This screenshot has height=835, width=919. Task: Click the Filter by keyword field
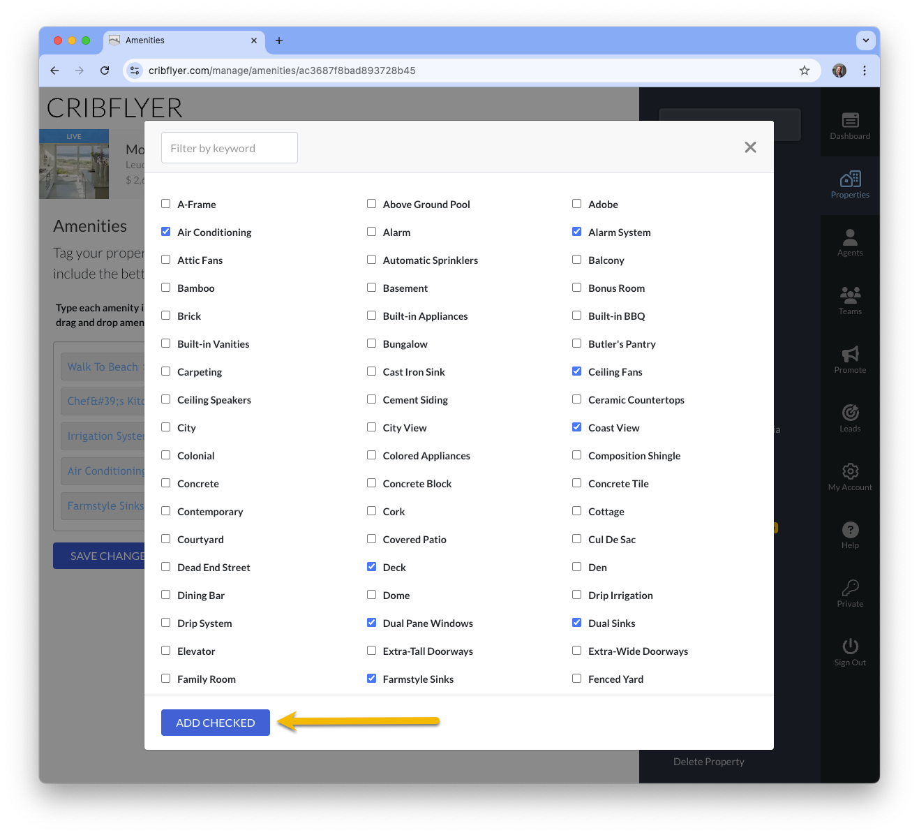pos(230,148)
